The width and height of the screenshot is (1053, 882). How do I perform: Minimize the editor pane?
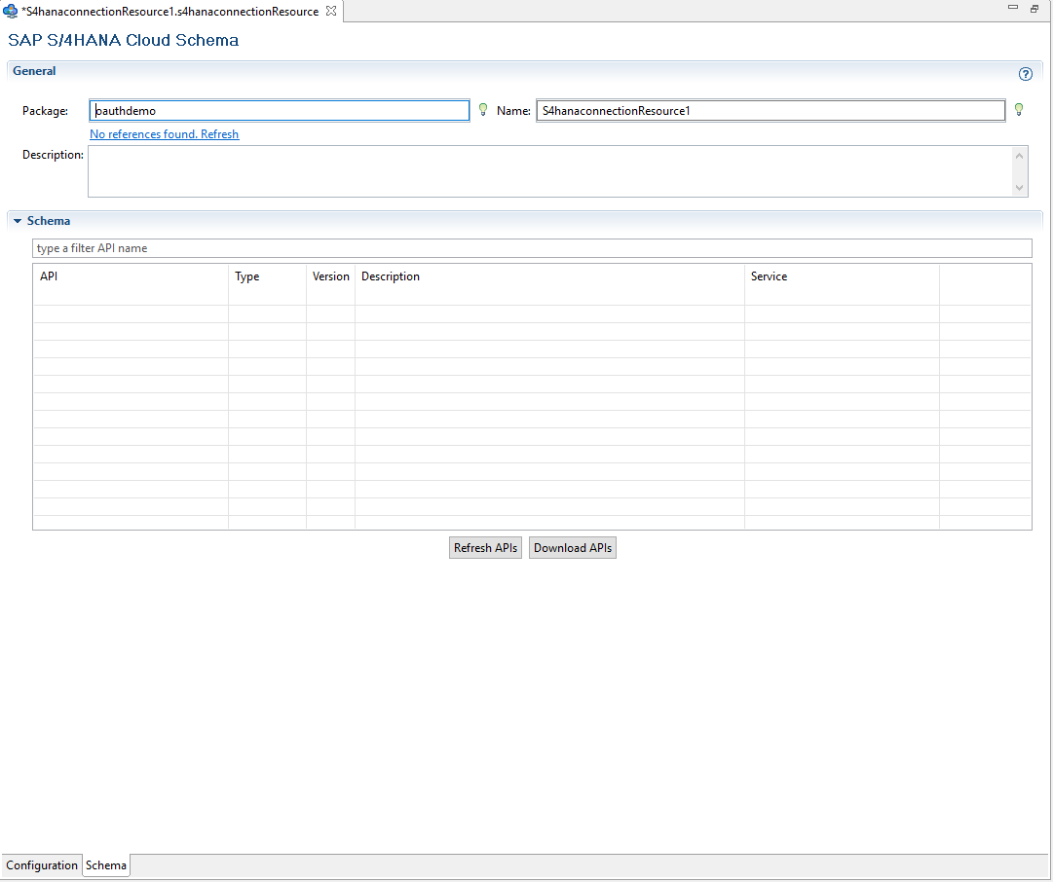(1013, 8)
